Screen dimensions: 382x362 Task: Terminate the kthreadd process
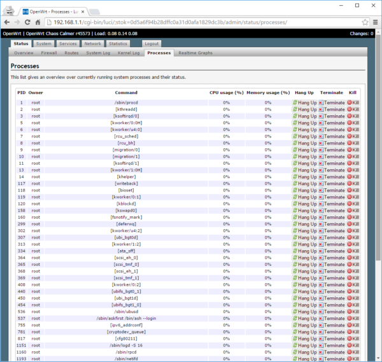point(331,109)
